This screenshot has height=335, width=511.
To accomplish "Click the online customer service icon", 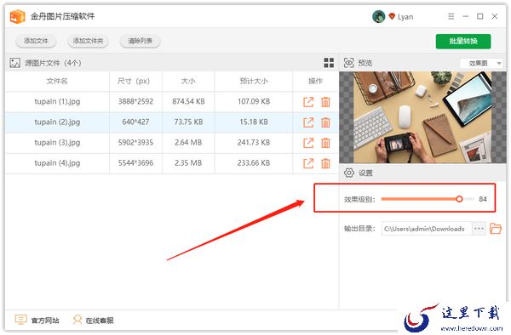I will 78,320.
